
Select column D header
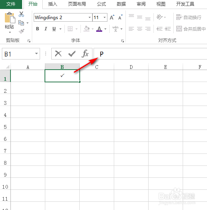(131, 67)
